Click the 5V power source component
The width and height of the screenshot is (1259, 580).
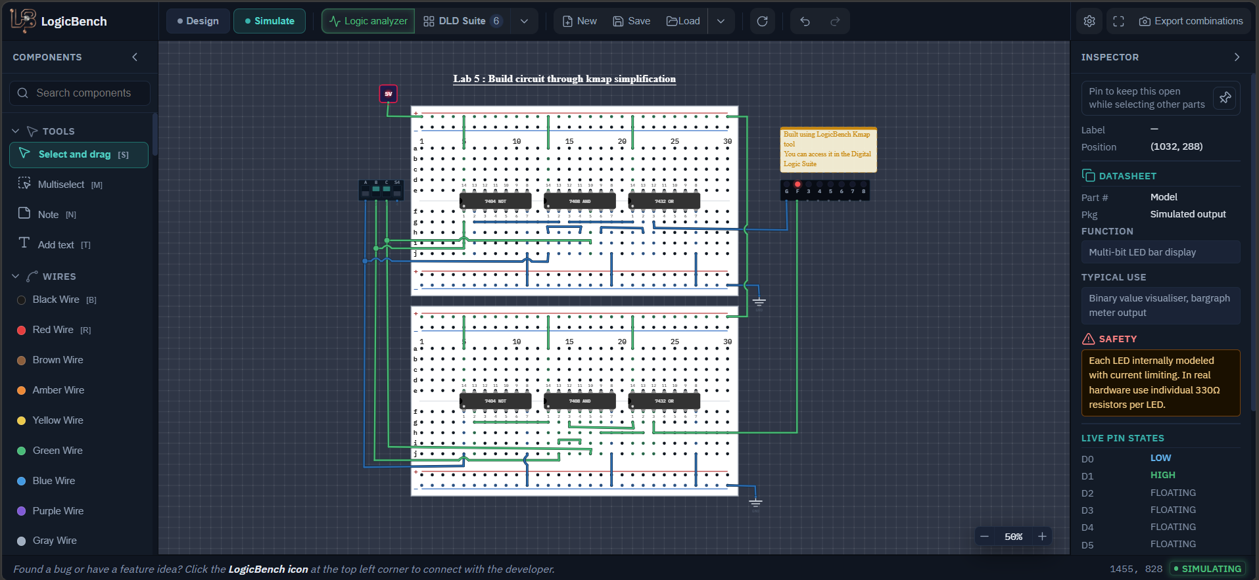pyautogui.click(x=389, y=94)
